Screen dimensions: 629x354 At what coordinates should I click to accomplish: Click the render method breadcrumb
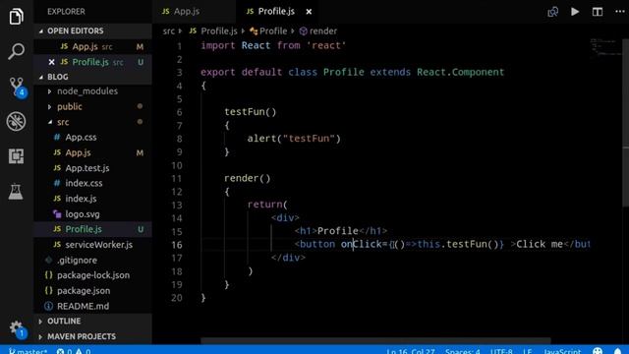click(318, 30)
